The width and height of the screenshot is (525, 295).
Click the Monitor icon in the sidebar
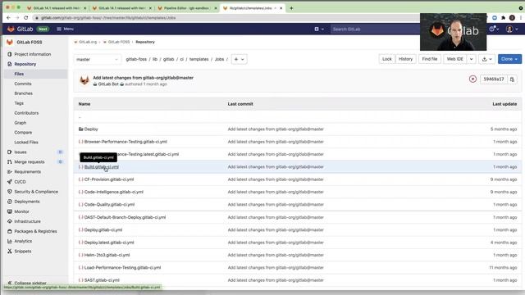pos(9,211)
